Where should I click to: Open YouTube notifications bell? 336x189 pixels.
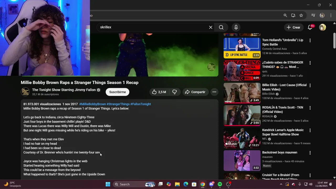[310, 27]
